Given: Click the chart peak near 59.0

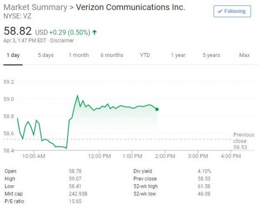Looking at the screenshot, I should 77,96.
